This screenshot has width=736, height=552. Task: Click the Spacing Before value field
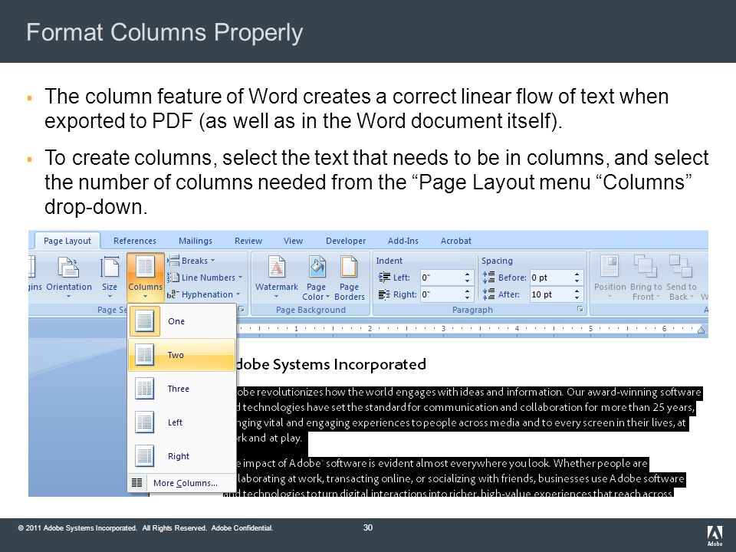coord(551,278)
